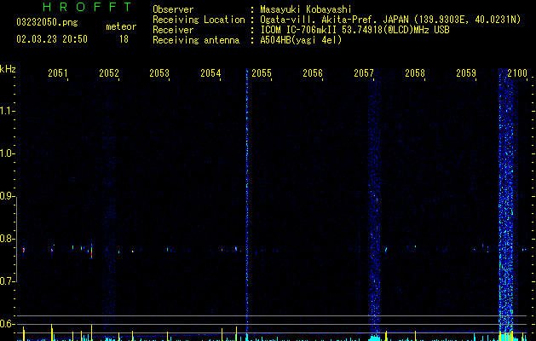Click the 2056 time marker
The width and height of the screenshot is (536, 341).
click(x=313, y=73)
